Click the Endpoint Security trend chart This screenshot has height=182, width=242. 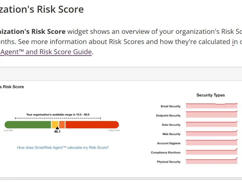(211, 115)
